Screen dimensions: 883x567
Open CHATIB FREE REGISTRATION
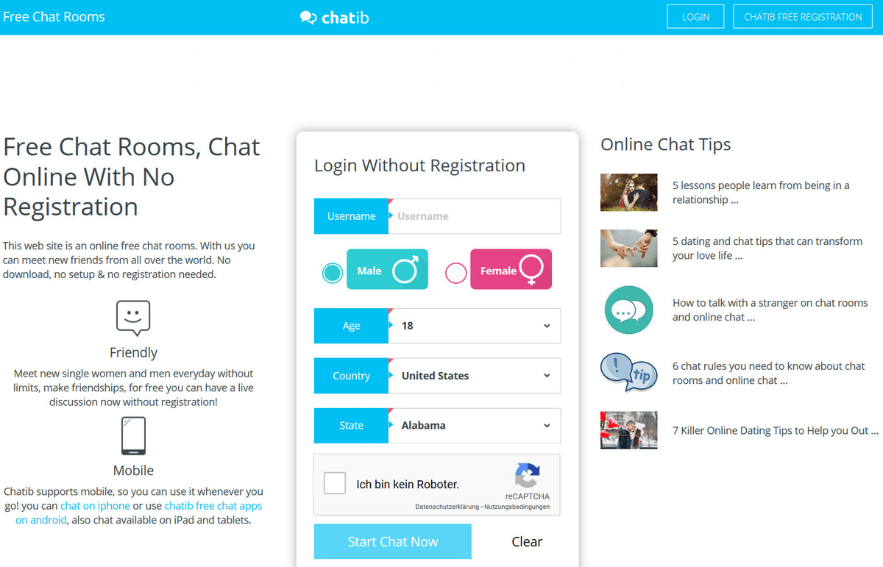click(802, 15)
